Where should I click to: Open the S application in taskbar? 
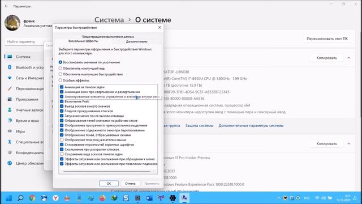126,198
